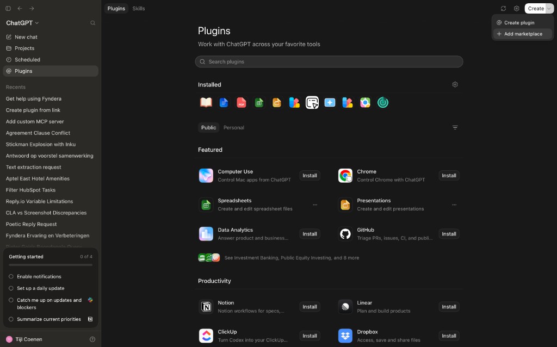The image size is (557, 347).
Task: Open the Installed section gear settings
Action: click(x=455, y=84)
